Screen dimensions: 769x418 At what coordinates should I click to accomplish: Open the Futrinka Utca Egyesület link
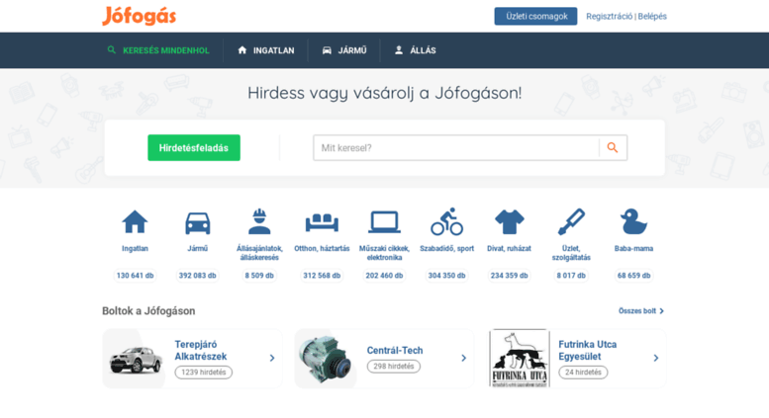tap(588, 351)
